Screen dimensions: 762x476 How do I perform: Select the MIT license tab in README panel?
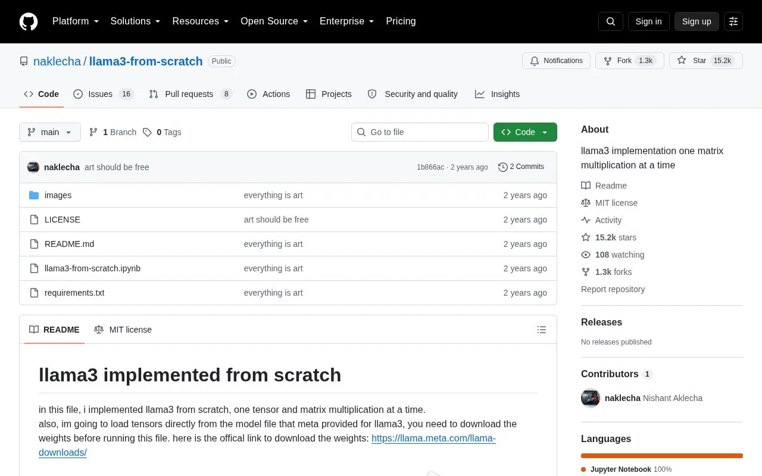tap(123, 330)
